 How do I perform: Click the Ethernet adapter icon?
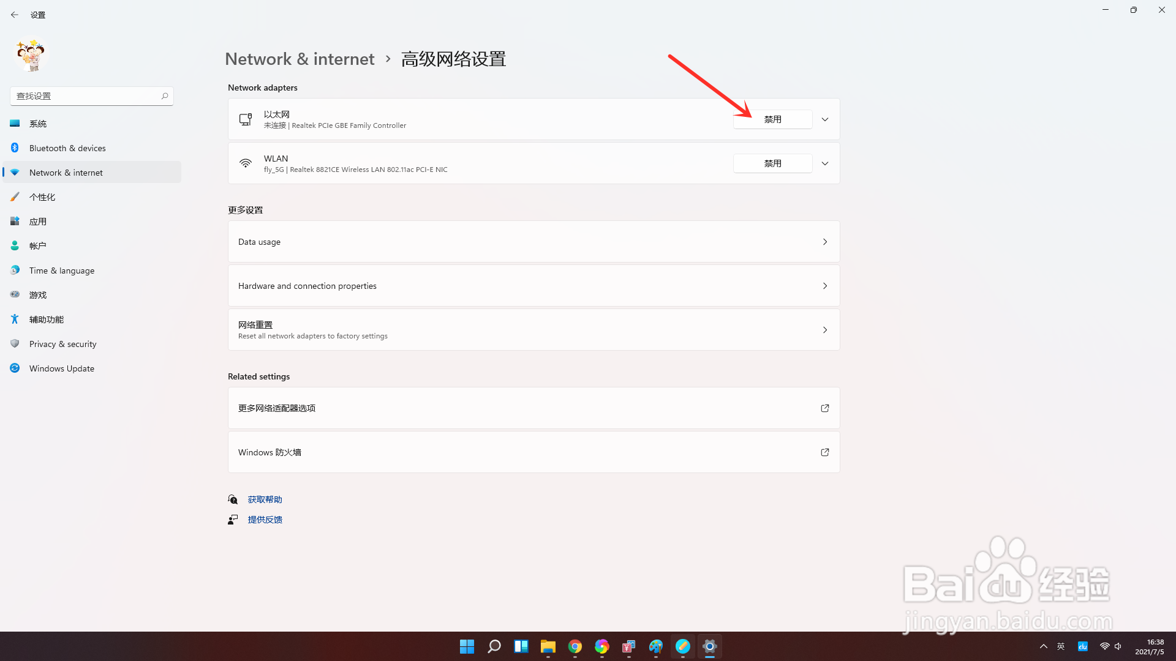(x=246, y=119)
